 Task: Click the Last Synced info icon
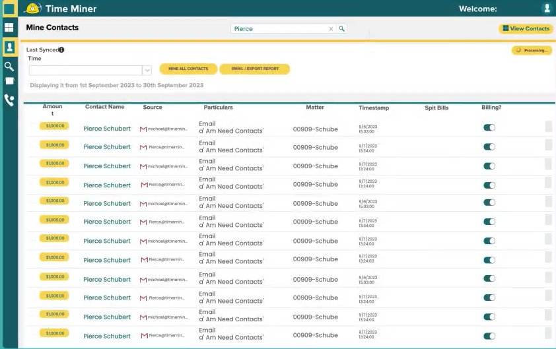tap(61, 50)
